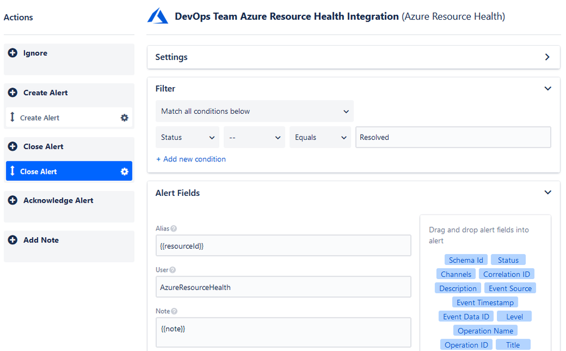This screenshot has width=566, height=351.
Task: Click the Settings section header text
Action: tap(172, 57)
